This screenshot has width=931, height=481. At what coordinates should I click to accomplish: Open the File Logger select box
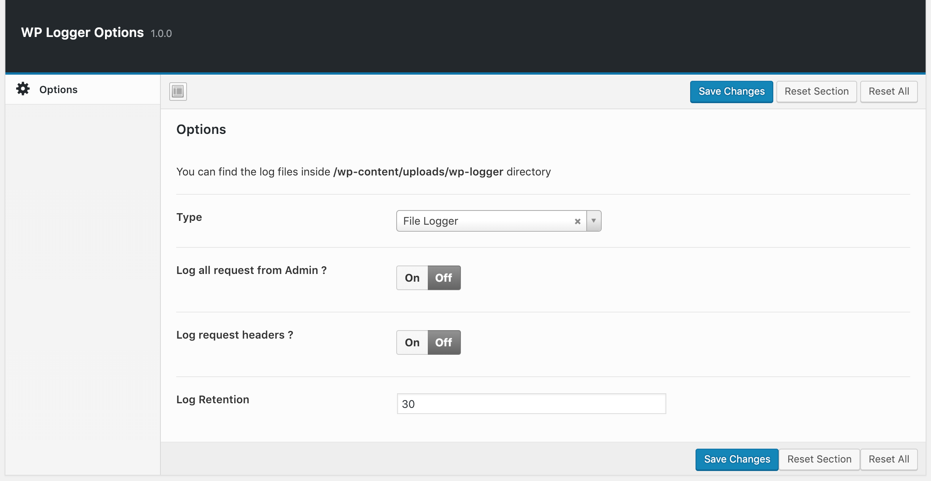coord(499,221)
